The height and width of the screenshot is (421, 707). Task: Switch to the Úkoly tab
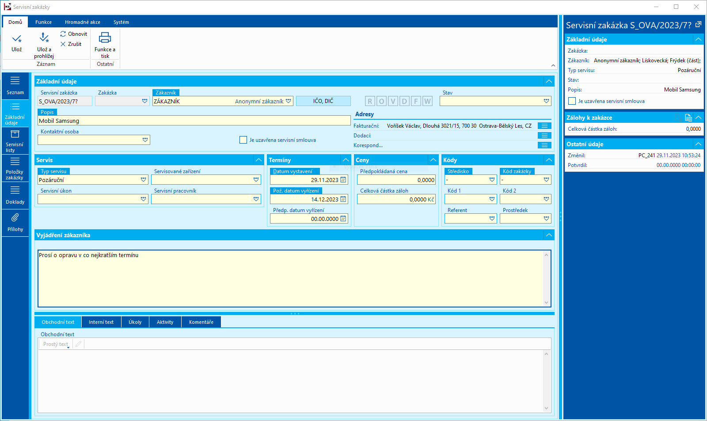click(x=135, y=322)
